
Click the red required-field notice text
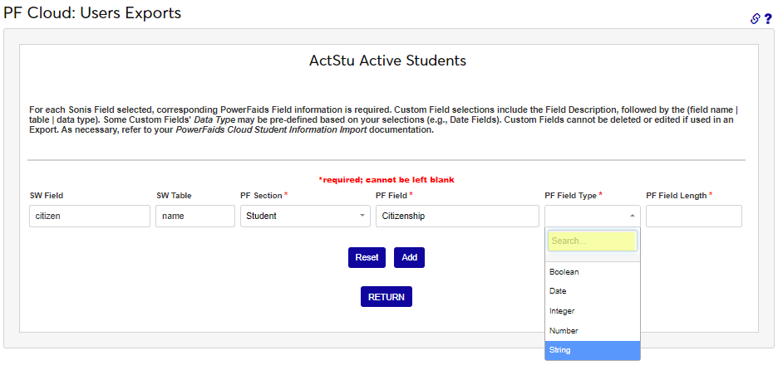(x=387, y=179)
